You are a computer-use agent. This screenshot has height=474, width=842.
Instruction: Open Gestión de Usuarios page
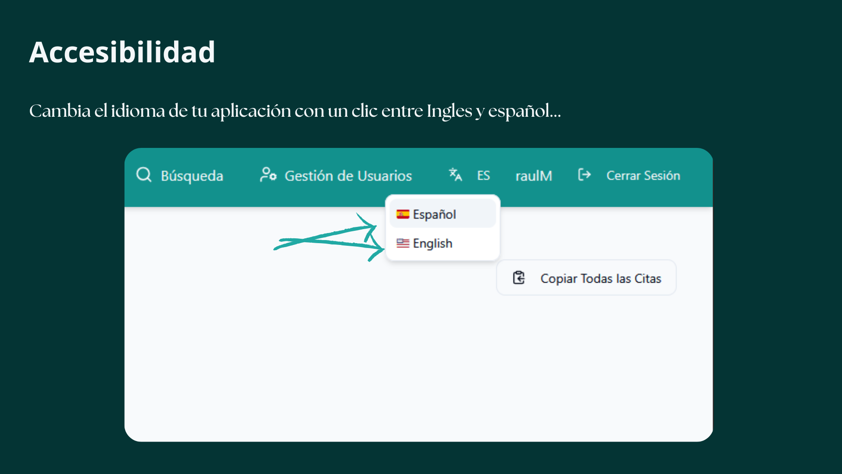click(x=348, y=176)
